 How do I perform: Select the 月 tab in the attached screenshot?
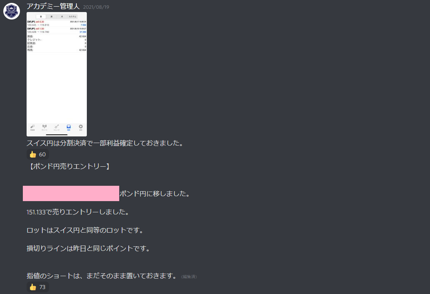pyautogui.click(x=62, y=17)
